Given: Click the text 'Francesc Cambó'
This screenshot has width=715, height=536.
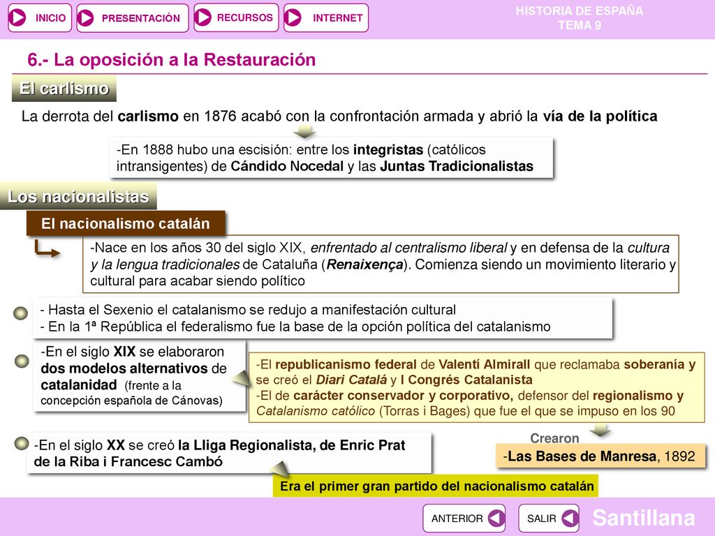Looking at the screenshot, I should click(x=167, y=462).
